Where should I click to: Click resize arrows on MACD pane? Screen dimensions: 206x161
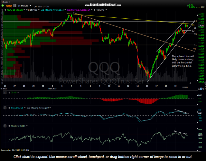point(9,108)
